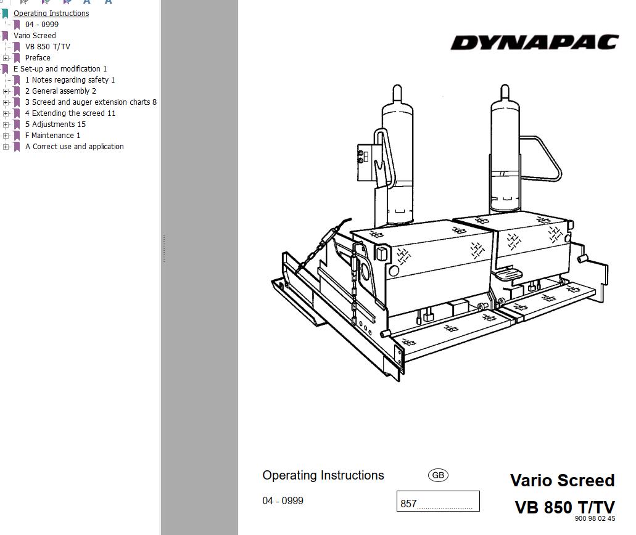Click the '04 - 0999' text on page
Image resolution: width=636 pixels, height=535 pixels.
283,500
